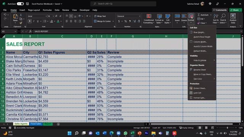The image size is (244, 137).
Task: Open the Data ribbon tab
Action: (57, 10)
